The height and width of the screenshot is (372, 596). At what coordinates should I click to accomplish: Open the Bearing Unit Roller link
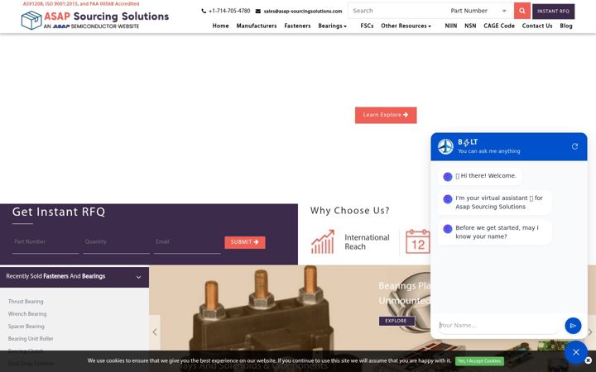coord(31,339)
